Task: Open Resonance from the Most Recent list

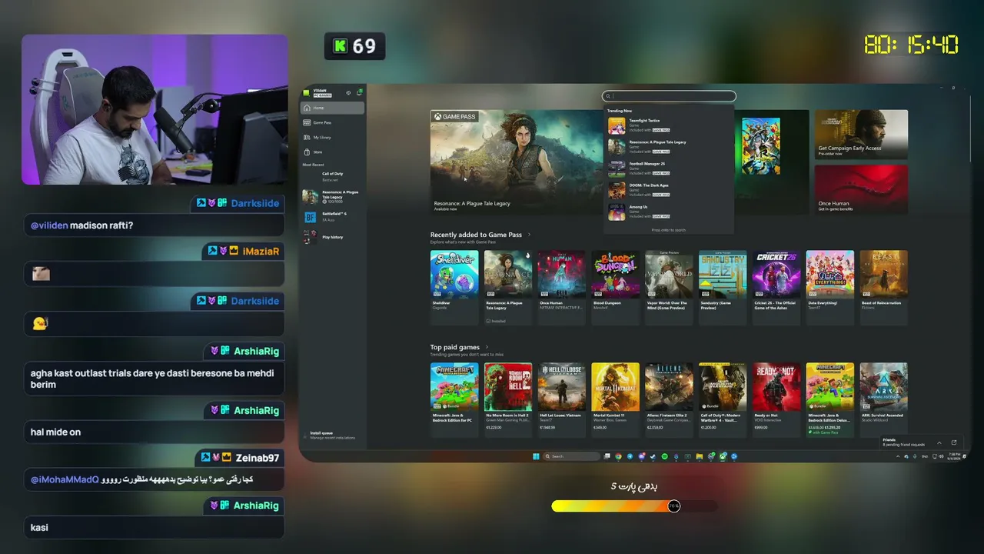Action: click(332, 196)
